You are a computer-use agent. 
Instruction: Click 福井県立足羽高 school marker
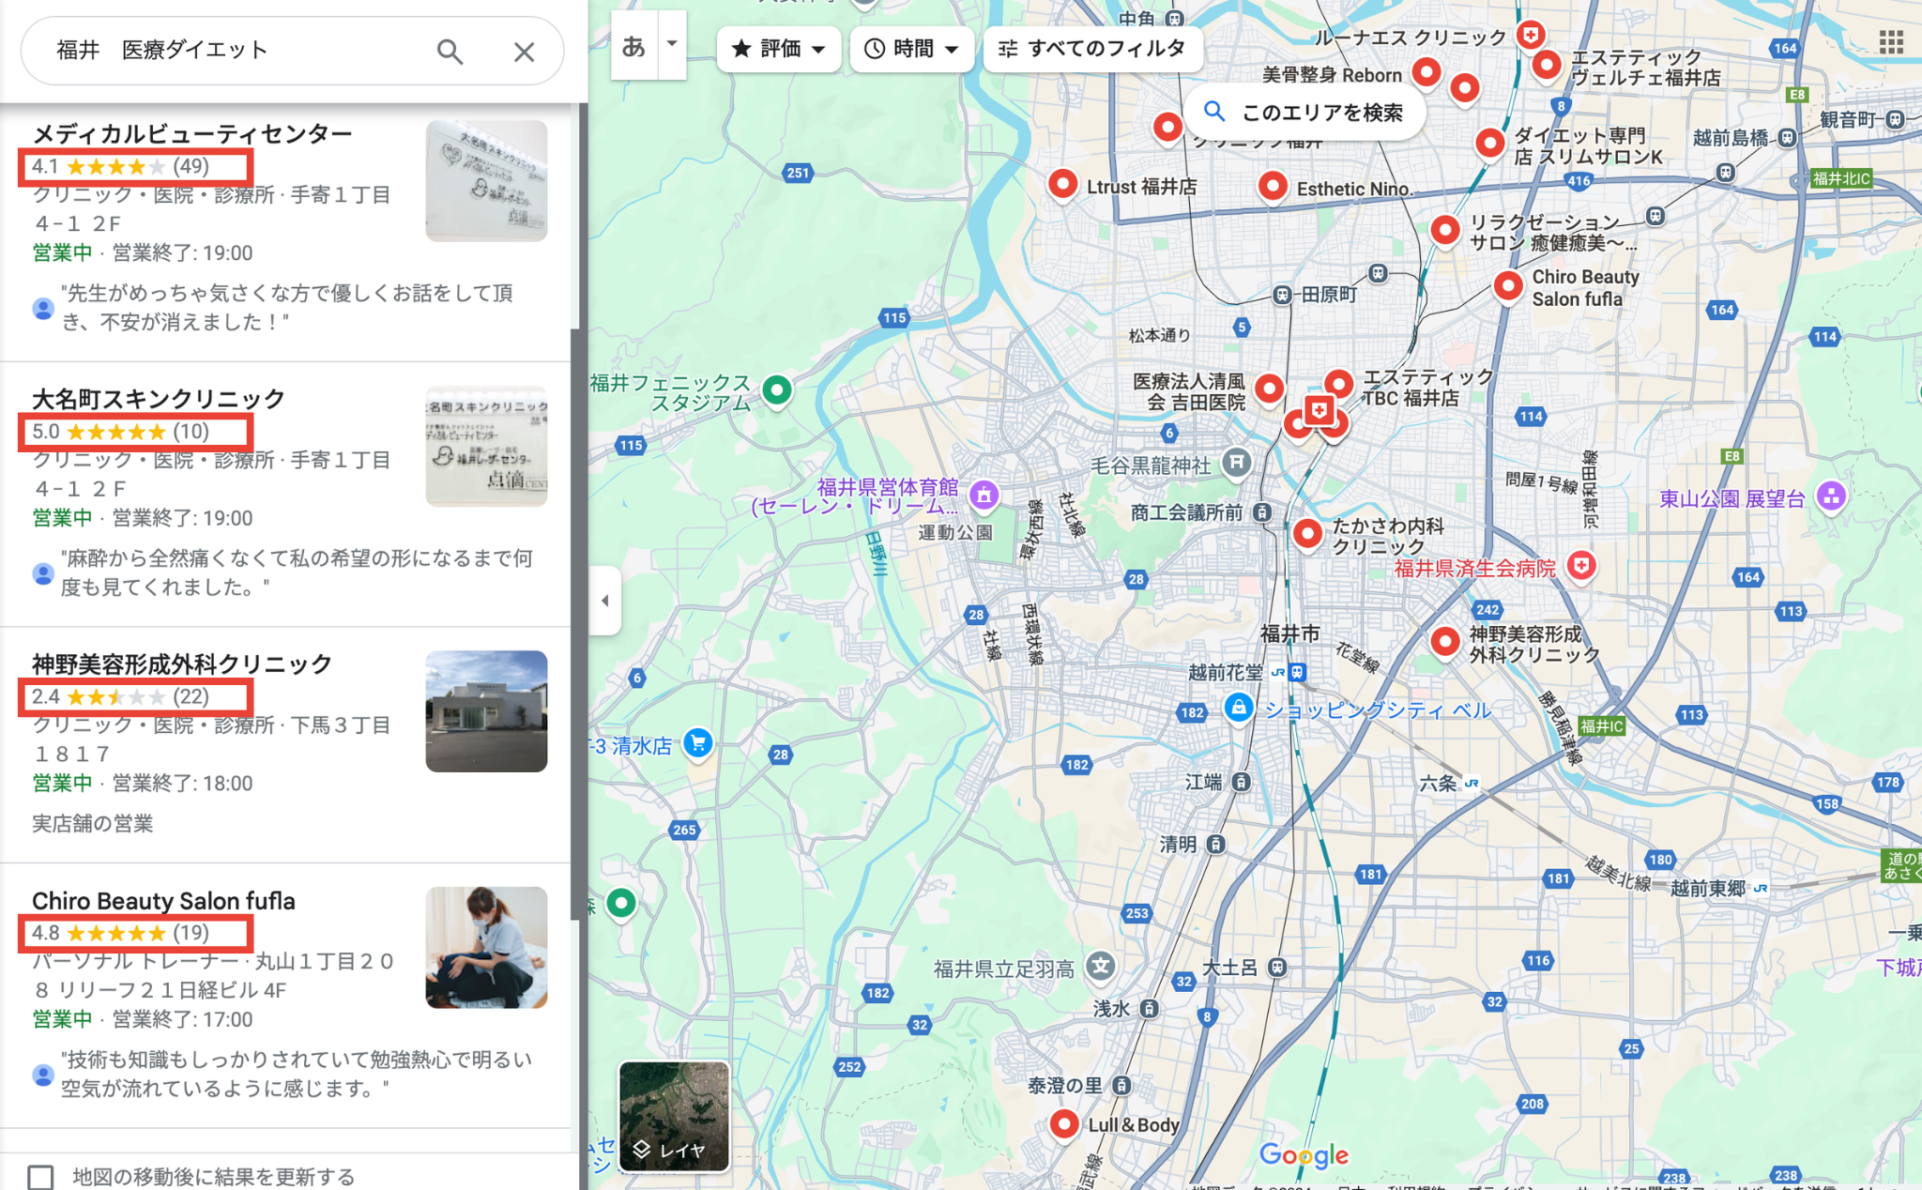tap(1101, 967)
